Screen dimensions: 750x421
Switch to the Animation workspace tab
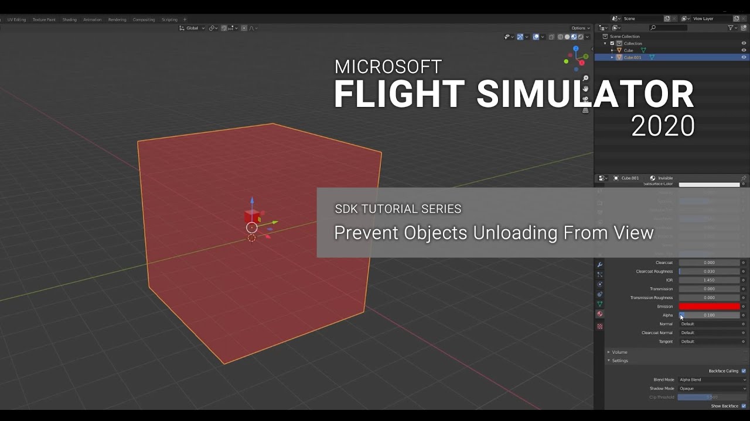tap(92, 19)
